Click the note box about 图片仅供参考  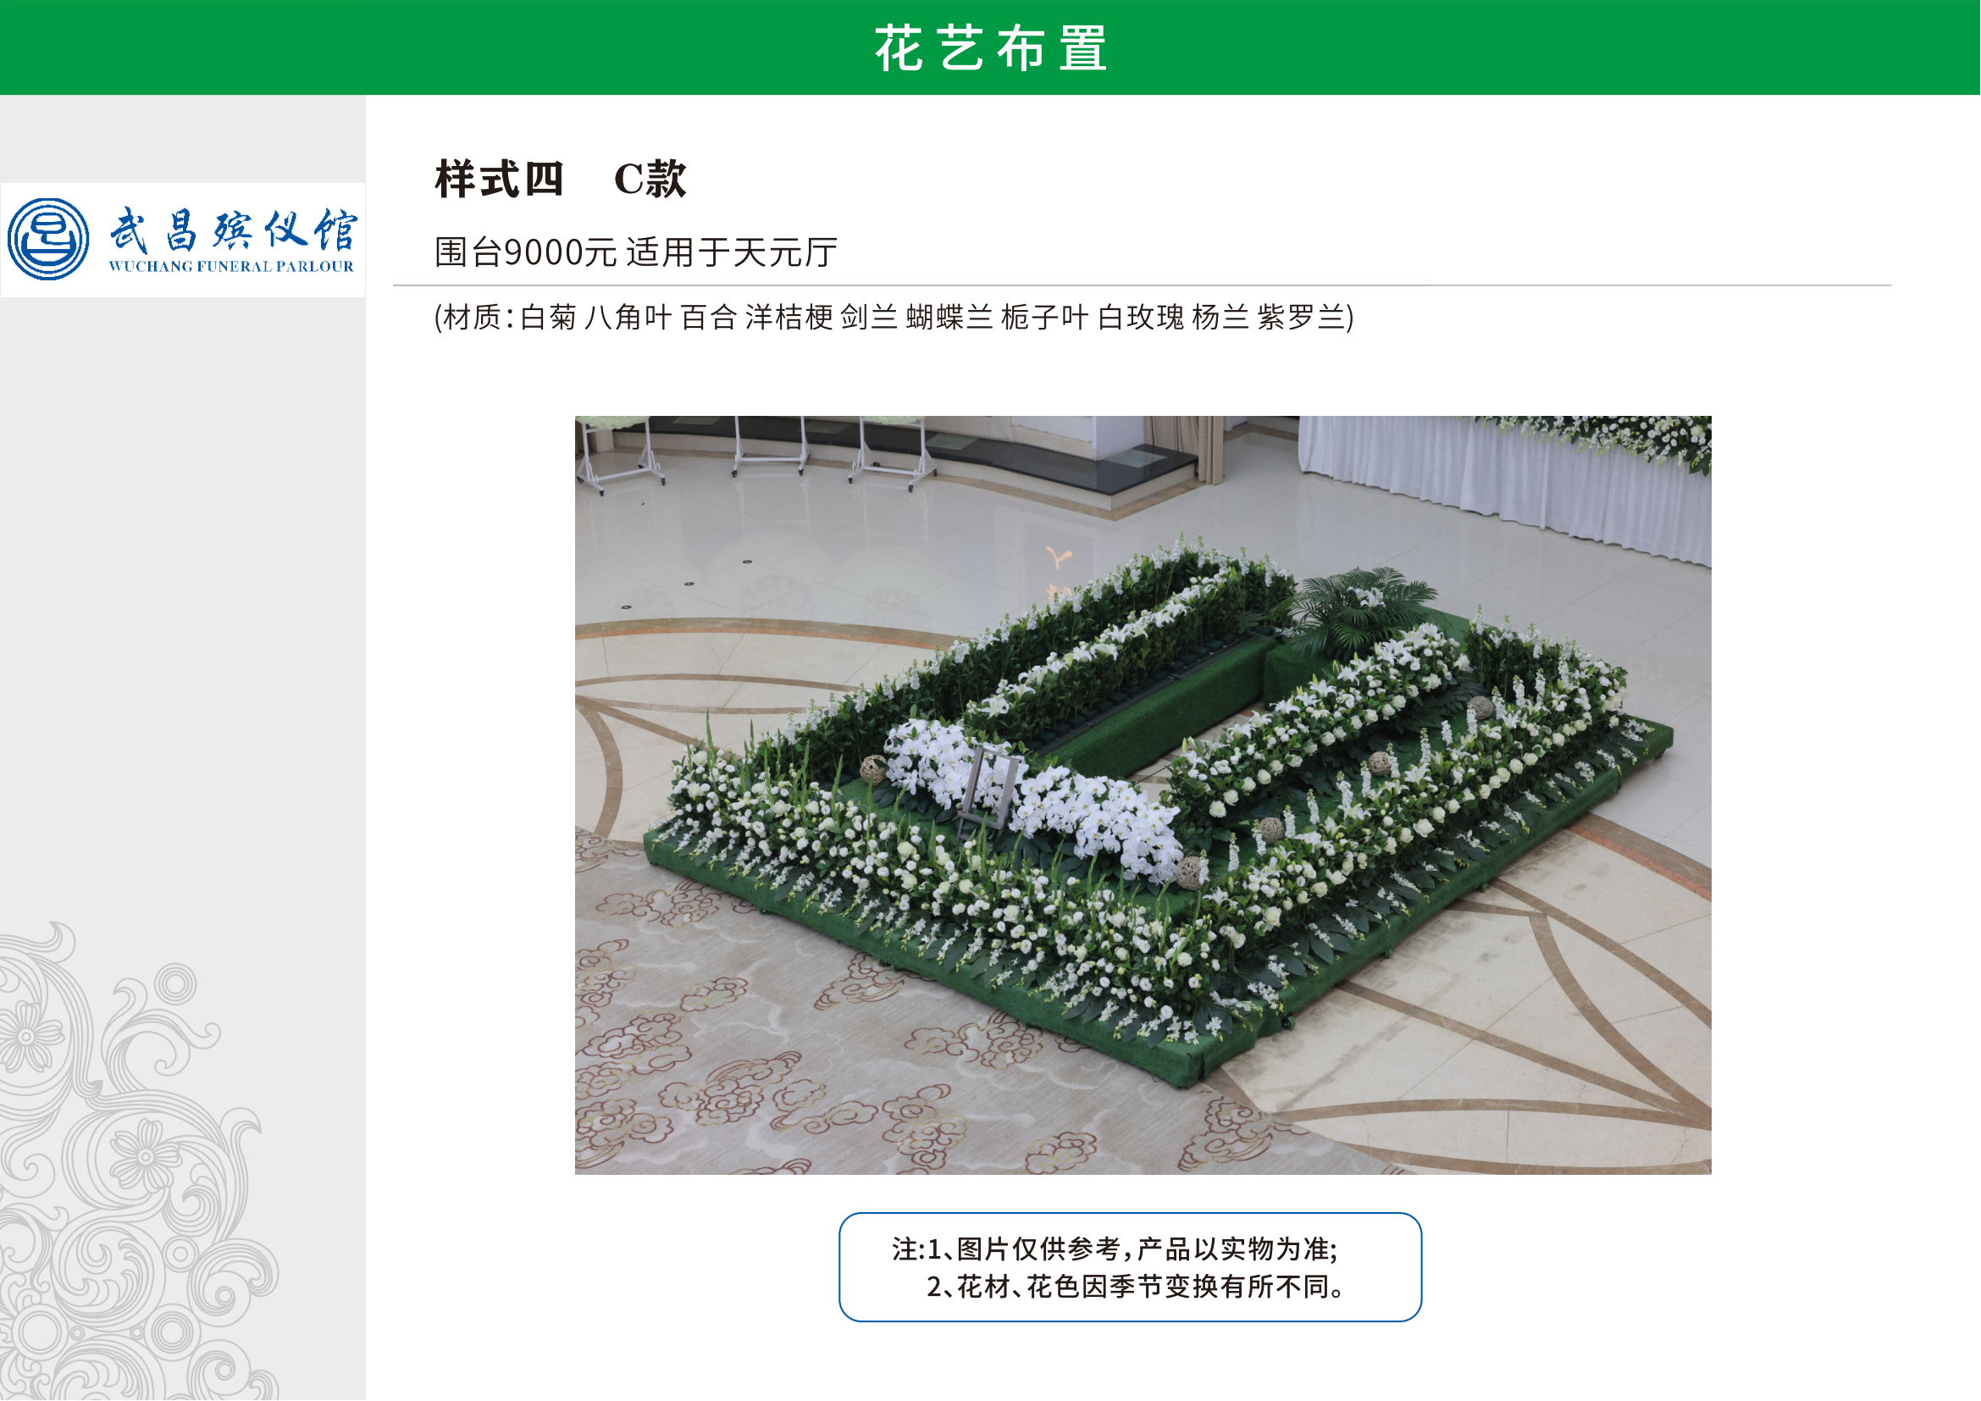[1131, 1267]
